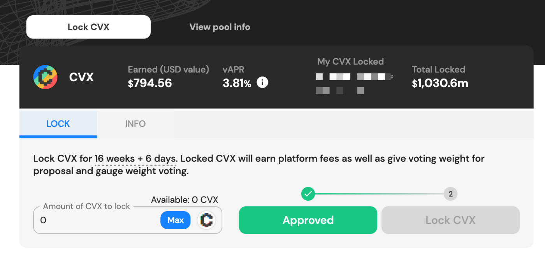Click the vAPR info icon
Screen dimensions: 545x261
[x=262, y=82]
